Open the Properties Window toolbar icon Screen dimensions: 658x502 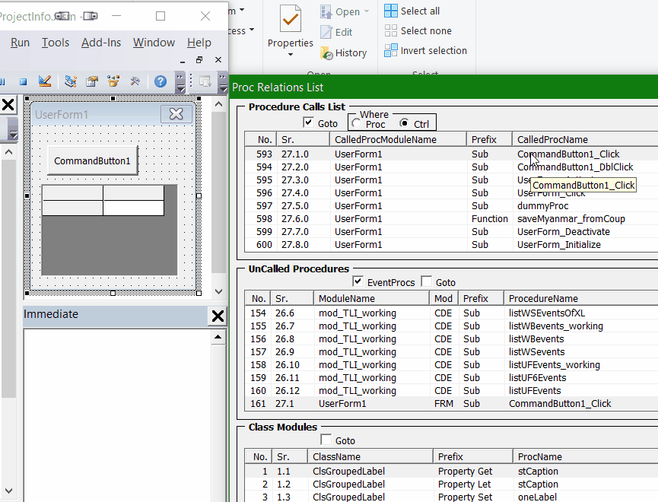coord(91,81)
